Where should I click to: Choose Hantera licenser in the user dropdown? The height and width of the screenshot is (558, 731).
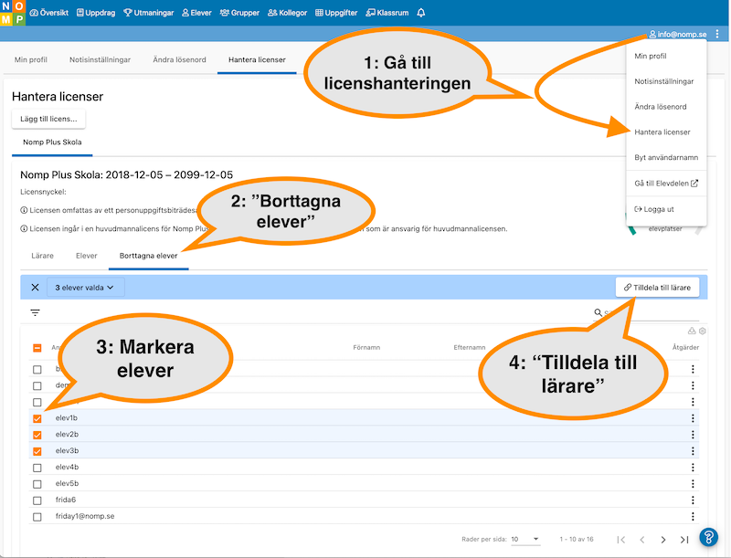(x=662, y=132)
